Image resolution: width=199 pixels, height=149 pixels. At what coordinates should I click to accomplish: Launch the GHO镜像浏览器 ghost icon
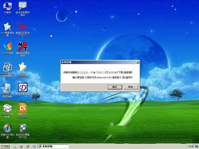pos(8,29)
